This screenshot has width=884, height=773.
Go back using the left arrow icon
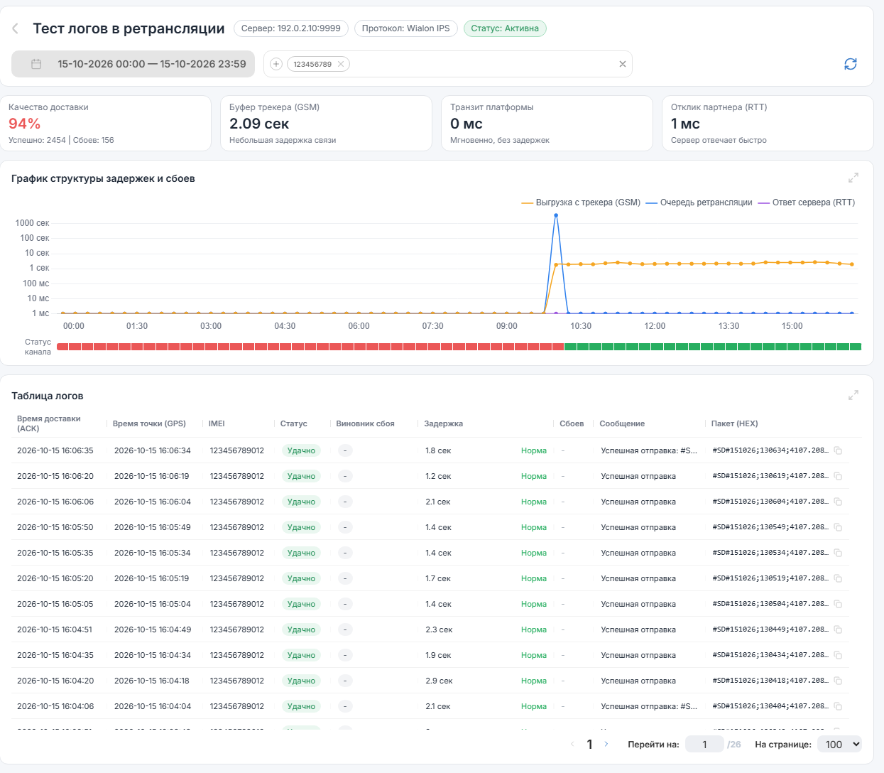[15, 28]
